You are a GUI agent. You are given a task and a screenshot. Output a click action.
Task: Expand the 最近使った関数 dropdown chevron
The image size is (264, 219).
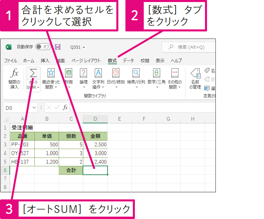pos(56,87)
